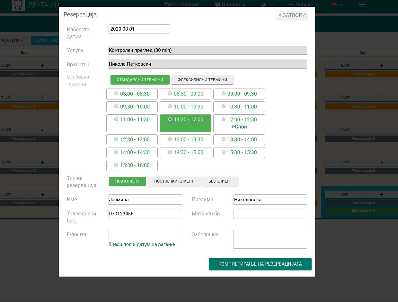
Task: Open the language flag dropdown
Action: (337, 5)
